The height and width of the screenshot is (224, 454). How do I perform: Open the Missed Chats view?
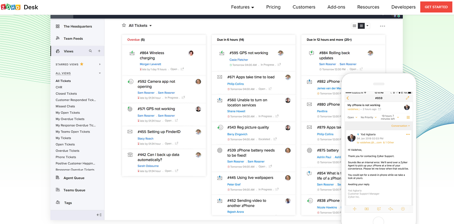pos(66,106)
